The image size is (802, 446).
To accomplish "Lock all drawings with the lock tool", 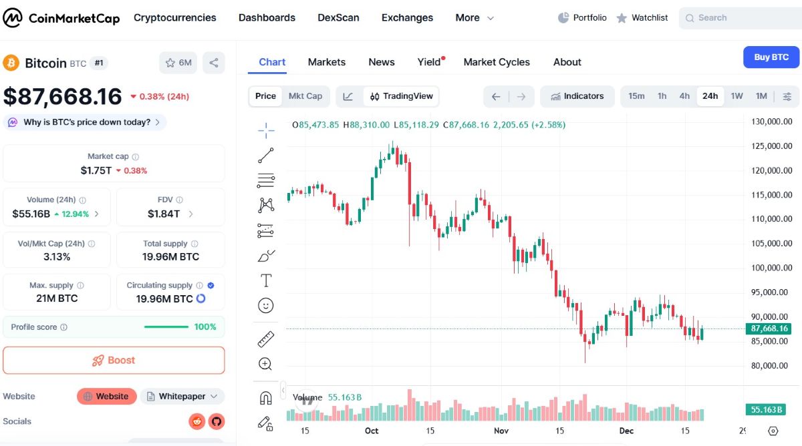I will [x=265, y=423].
